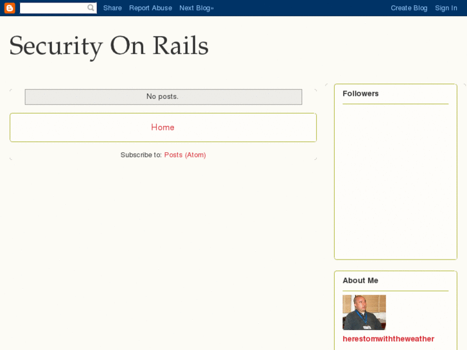Click the orange Blogger logo icon

tap(10, 8)
